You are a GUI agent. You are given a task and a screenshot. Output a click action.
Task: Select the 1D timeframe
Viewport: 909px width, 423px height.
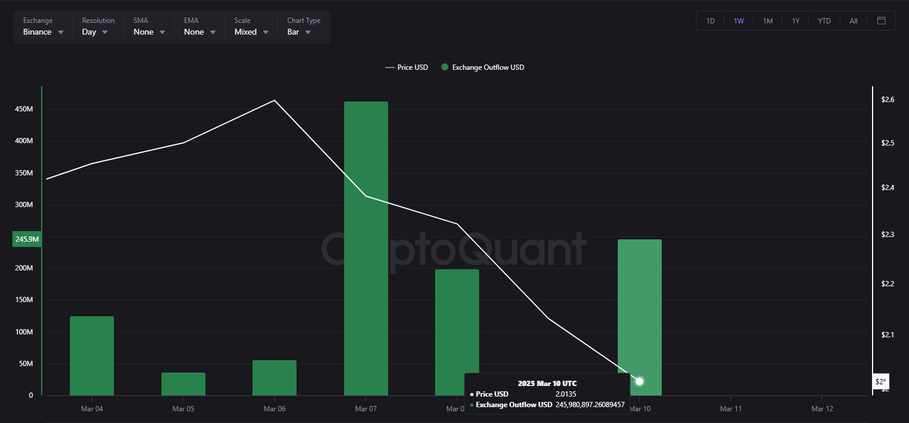coord(710,21)
